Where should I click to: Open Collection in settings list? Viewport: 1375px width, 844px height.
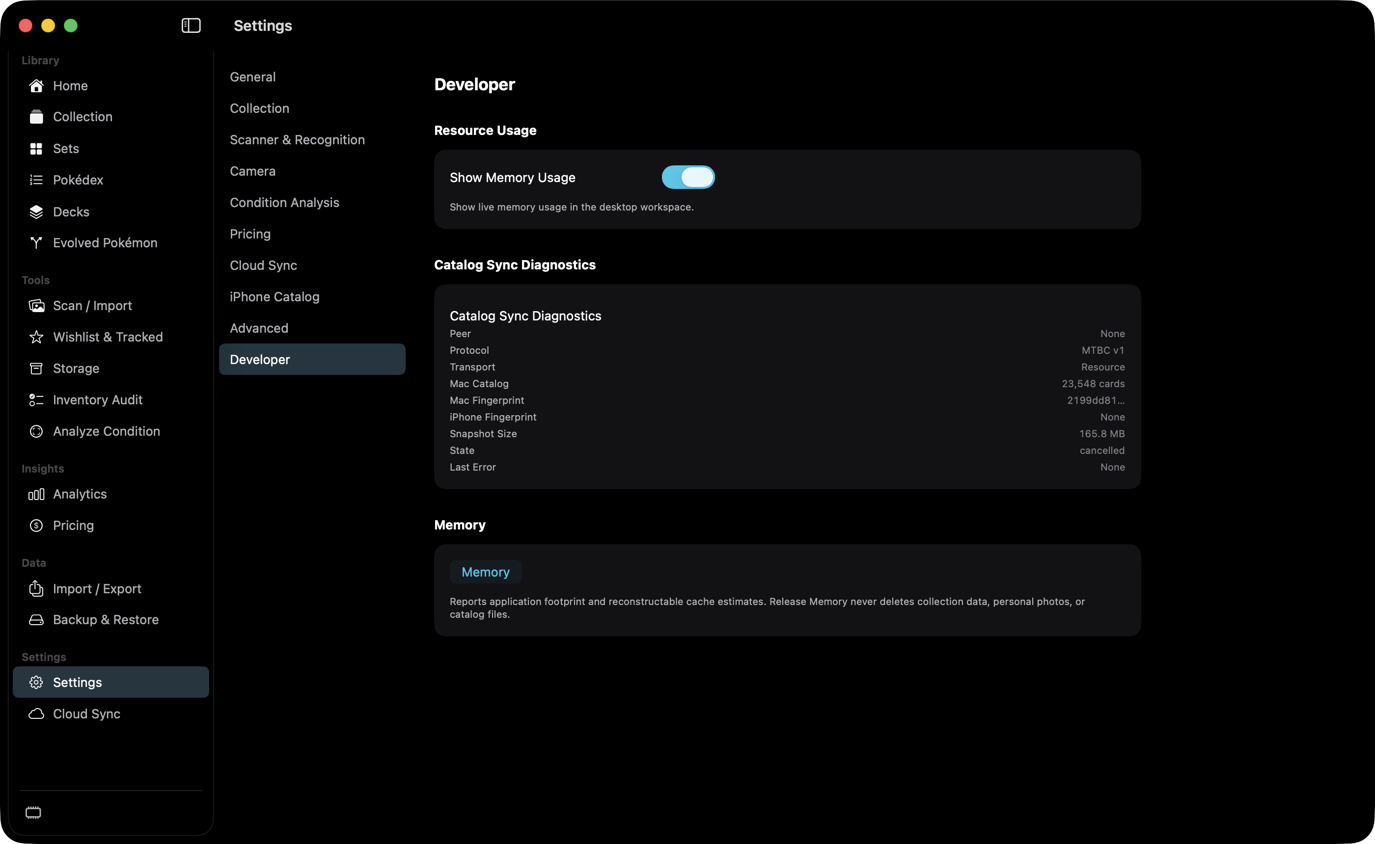coord(312,108)
